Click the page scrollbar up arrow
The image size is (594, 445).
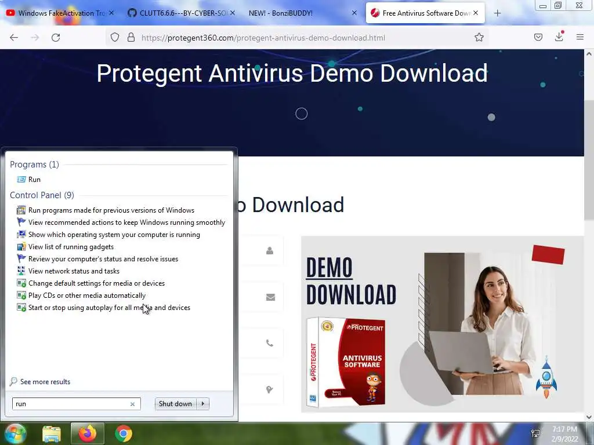[589, 54]
